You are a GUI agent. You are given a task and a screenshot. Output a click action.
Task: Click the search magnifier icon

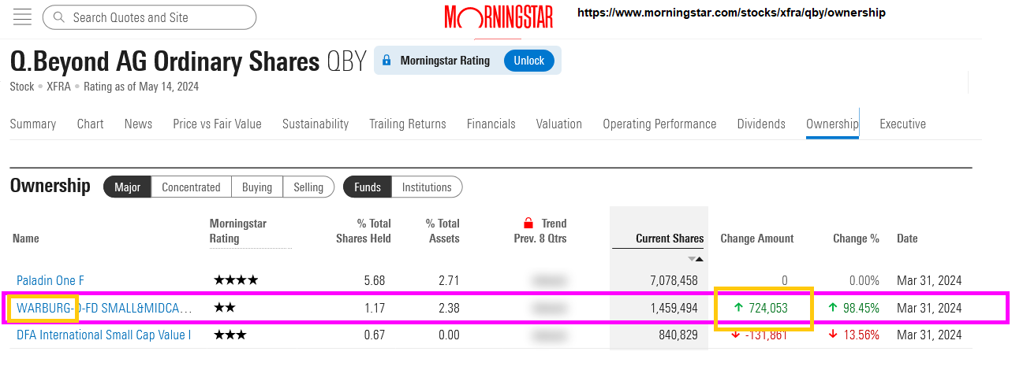click(x=58, y=17)
